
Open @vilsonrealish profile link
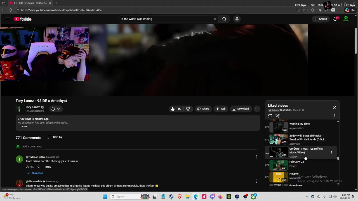point(34,181)
